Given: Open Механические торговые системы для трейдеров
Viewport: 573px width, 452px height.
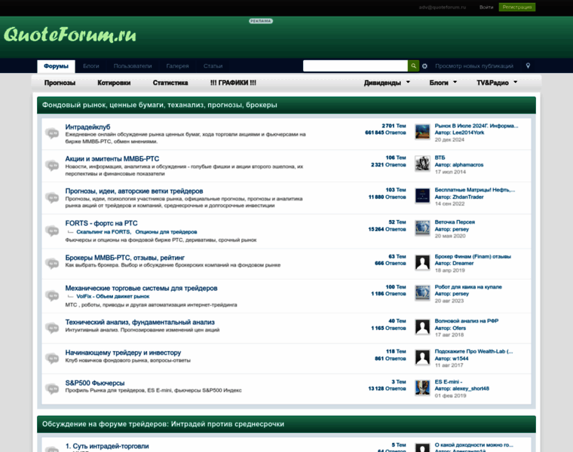Looking at the screenshot, I should 142,288.
